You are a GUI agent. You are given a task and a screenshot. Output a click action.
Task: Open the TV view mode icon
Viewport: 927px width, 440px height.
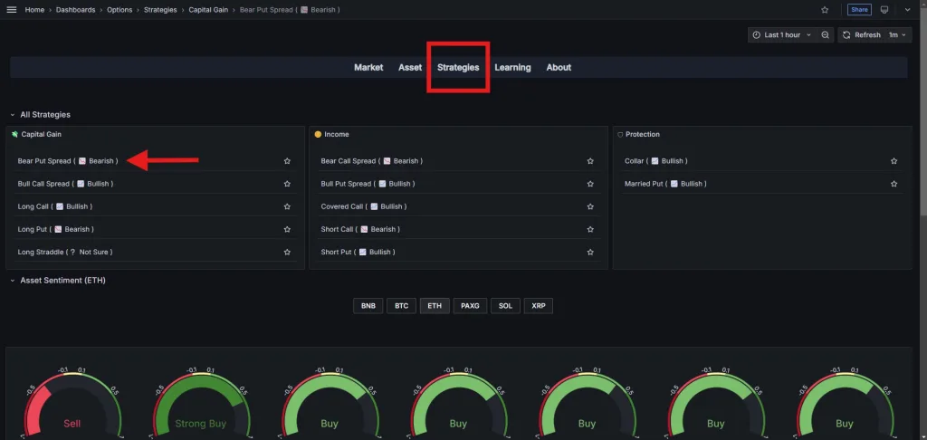(884, 10)
